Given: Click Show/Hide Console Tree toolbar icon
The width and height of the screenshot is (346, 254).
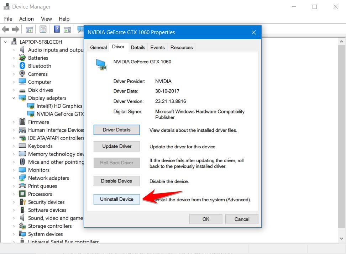Looking at the screenshot, I should pyautogui.click(x=29, y=29).
